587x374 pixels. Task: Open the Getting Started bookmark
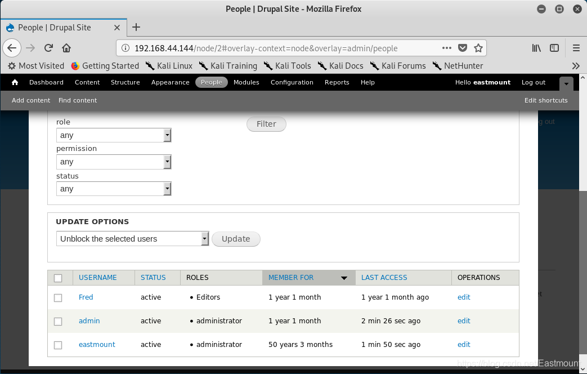pos(105,66)
